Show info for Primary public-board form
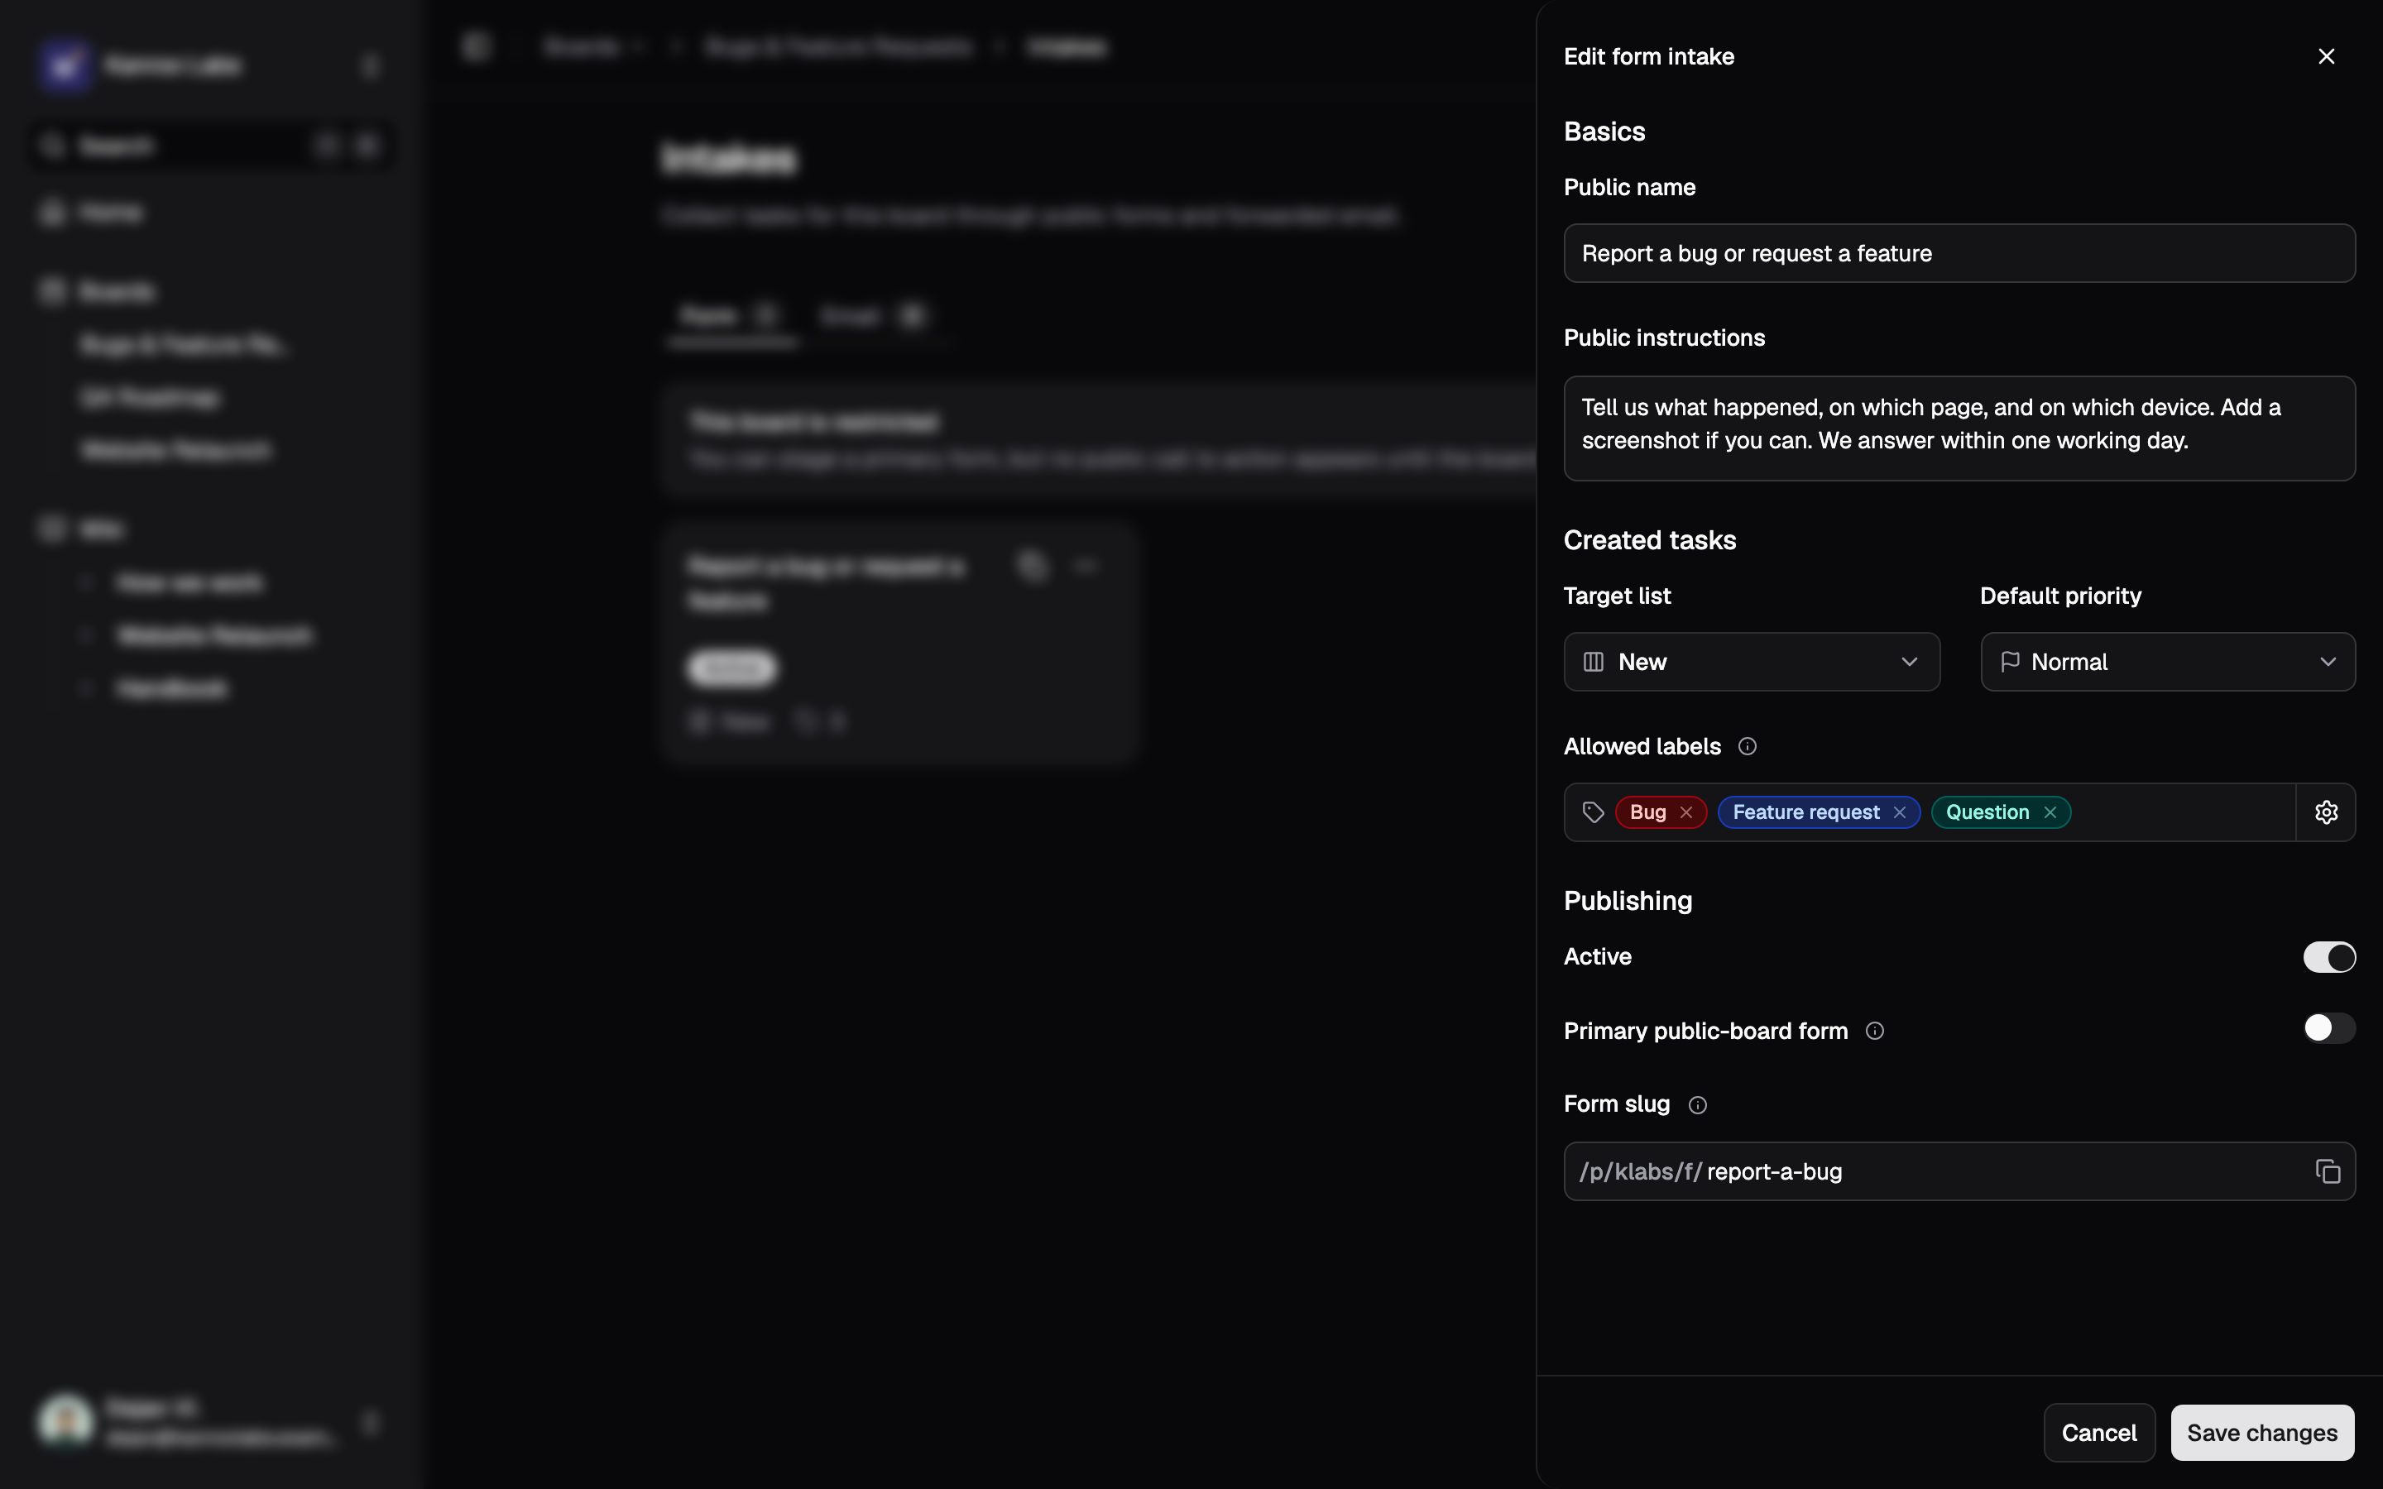 1875,1031
